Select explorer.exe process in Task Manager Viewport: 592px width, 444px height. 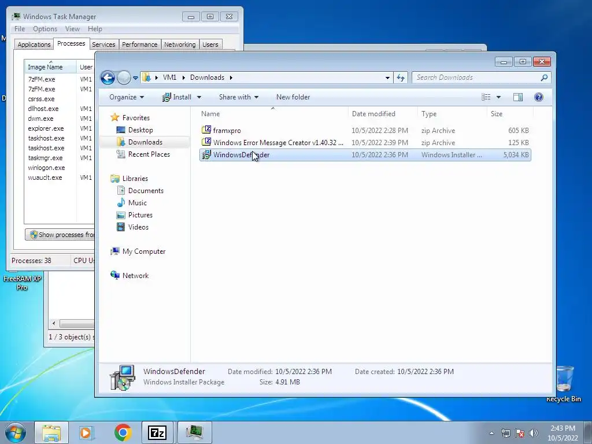[x=46, y=128]
